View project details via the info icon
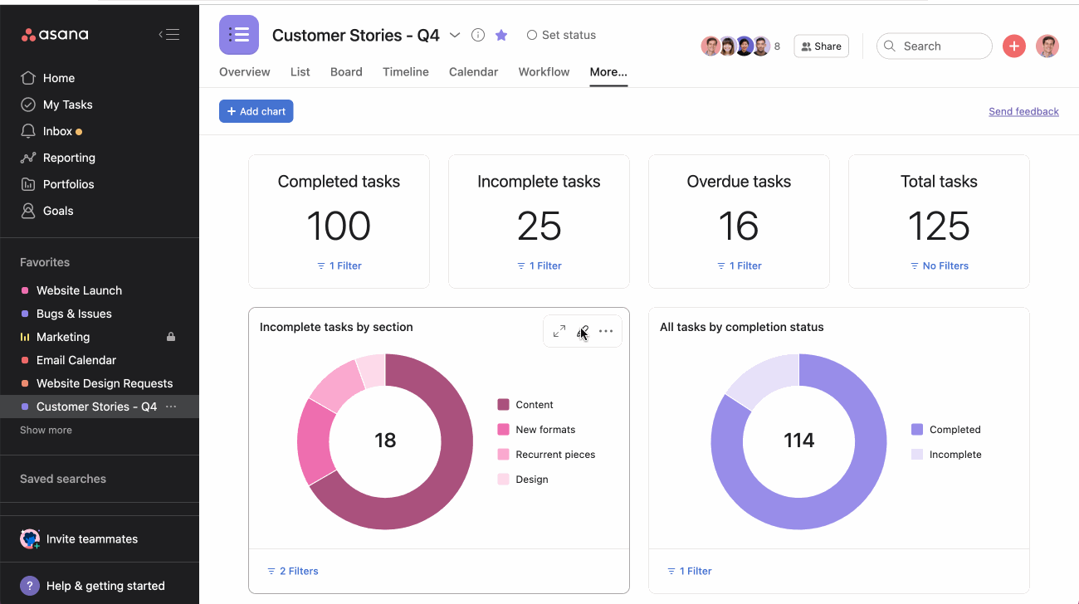This screenshot has height=604, width=1079. pyautogui.click(x=477, y=35)
